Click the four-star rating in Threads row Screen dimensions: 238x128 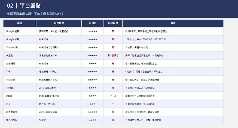(x=93, y=88)
